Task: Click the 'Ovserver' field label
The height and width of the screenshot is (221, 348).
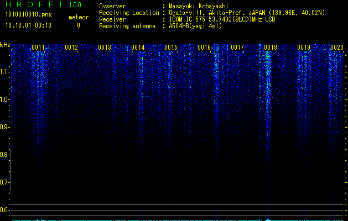Action: pyautogui.click(x=112, y=6)
